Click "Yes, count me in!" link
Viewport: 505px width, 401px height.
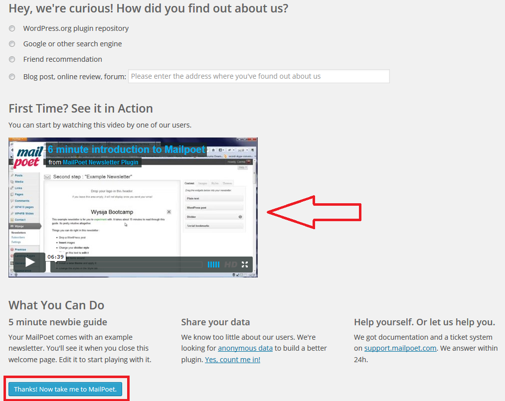(x=232, y=360)
